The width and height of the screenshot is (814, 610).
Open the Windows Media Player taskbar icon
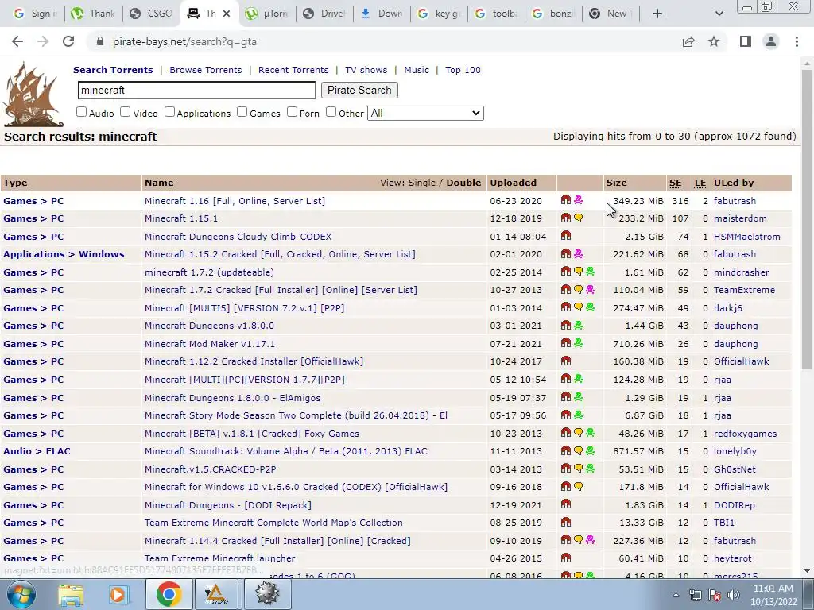[118, 594]
